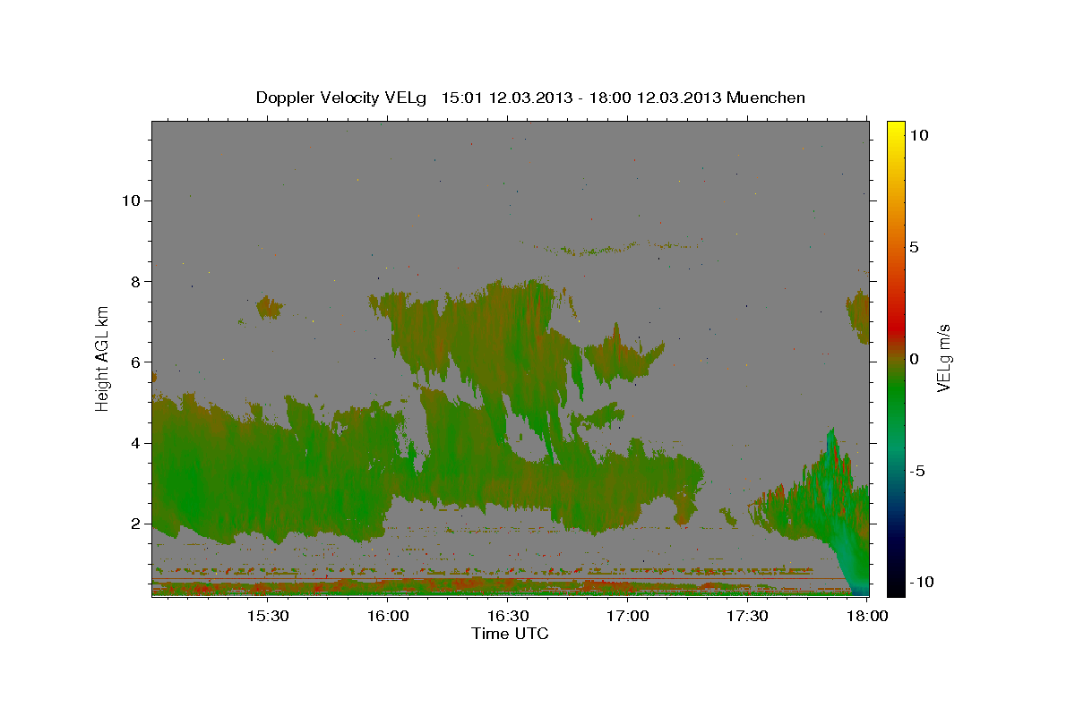The image size is (1075, 716).
Task: Click the '17:30' time tick label
Action: (748, 616)
